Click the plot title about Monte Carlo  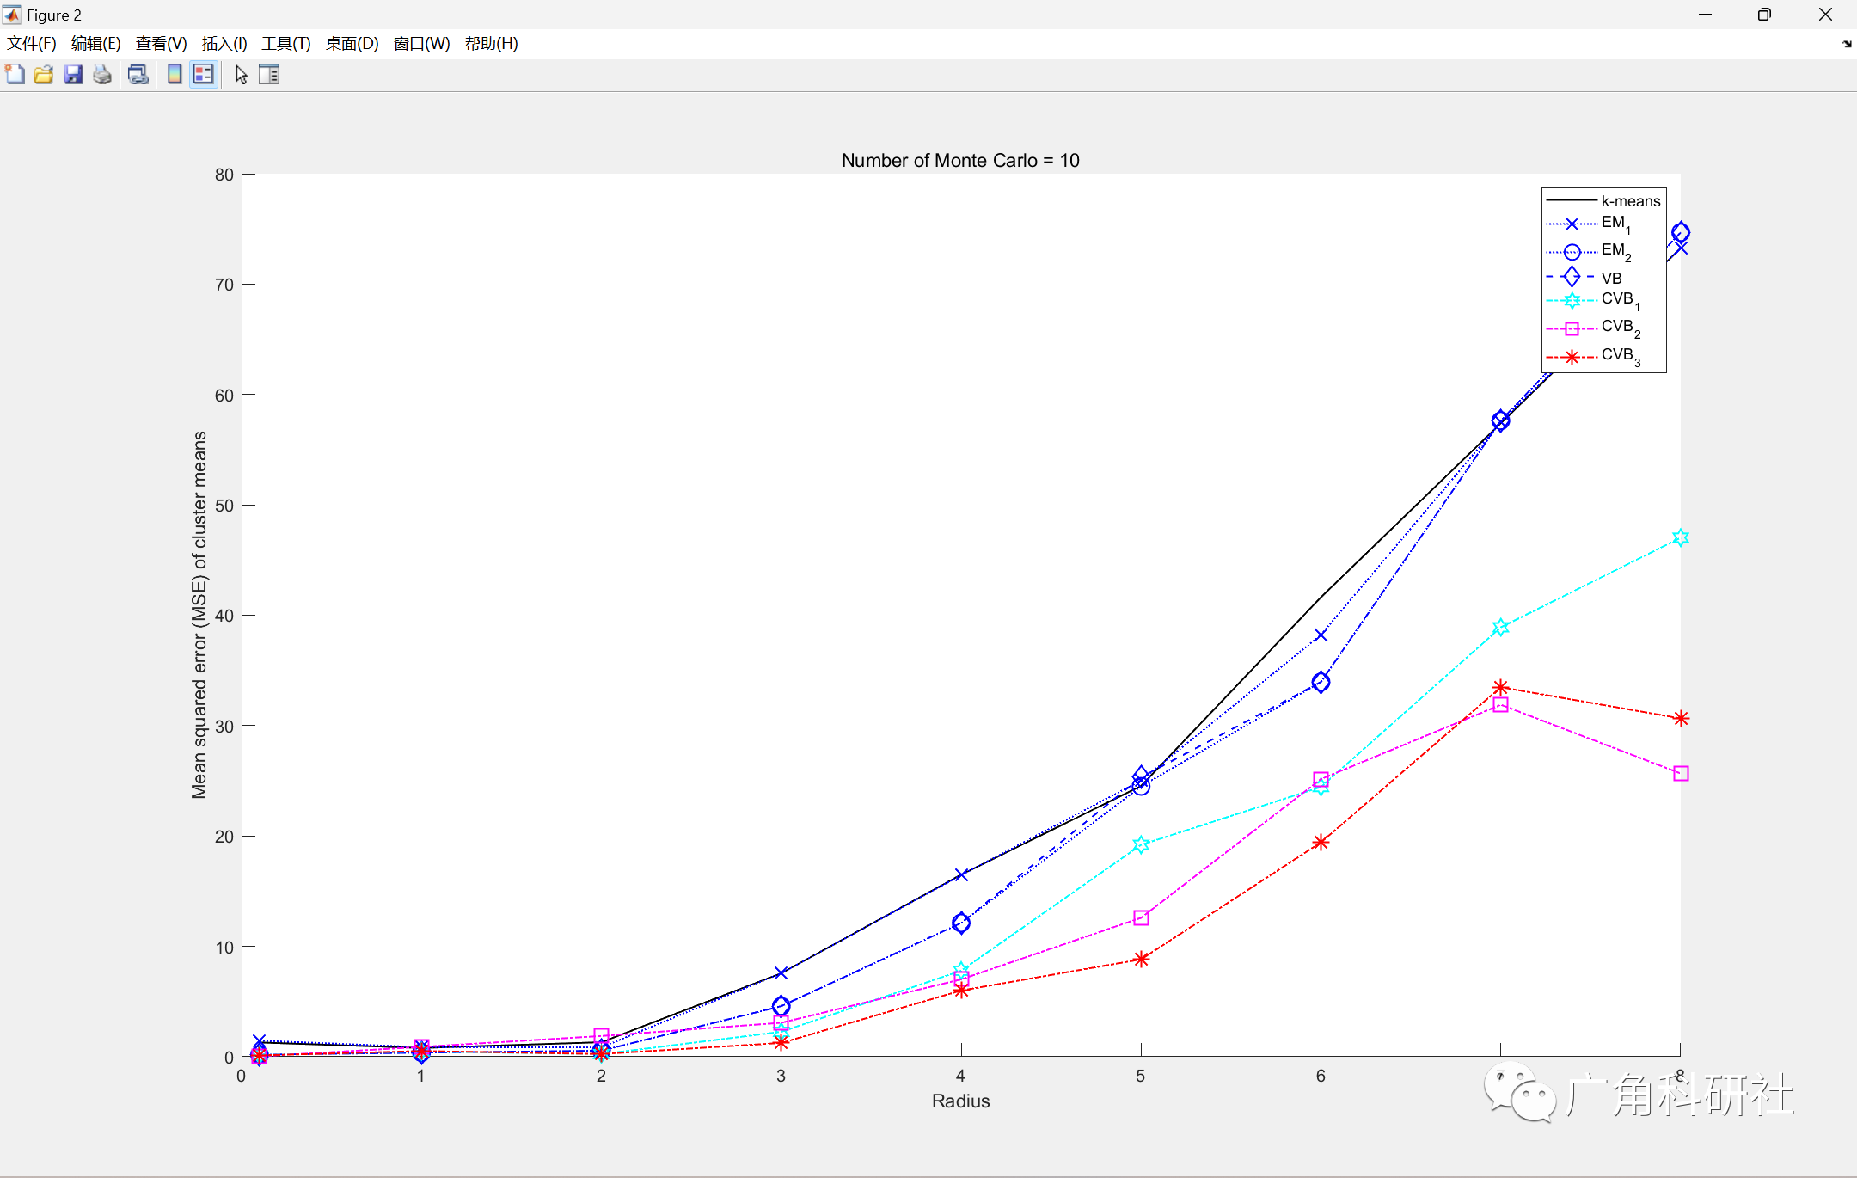(x=959, y=161)
